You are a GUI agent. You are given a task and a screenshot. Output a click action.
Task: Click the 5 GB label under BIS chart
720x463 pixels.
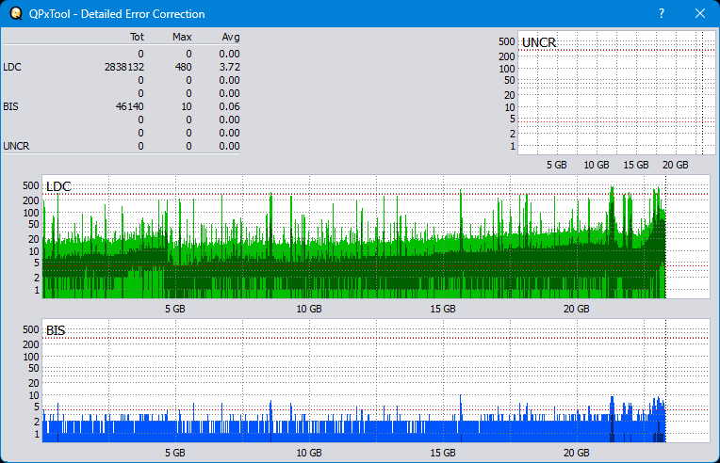pyautogui.click(x=175, y=453)
